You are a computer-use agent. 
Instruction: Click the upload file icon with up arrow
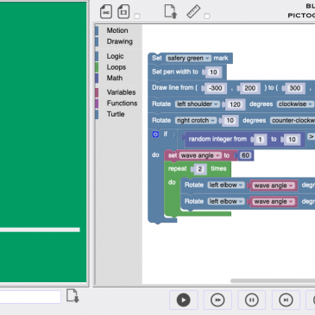click(x=171, y=11)
